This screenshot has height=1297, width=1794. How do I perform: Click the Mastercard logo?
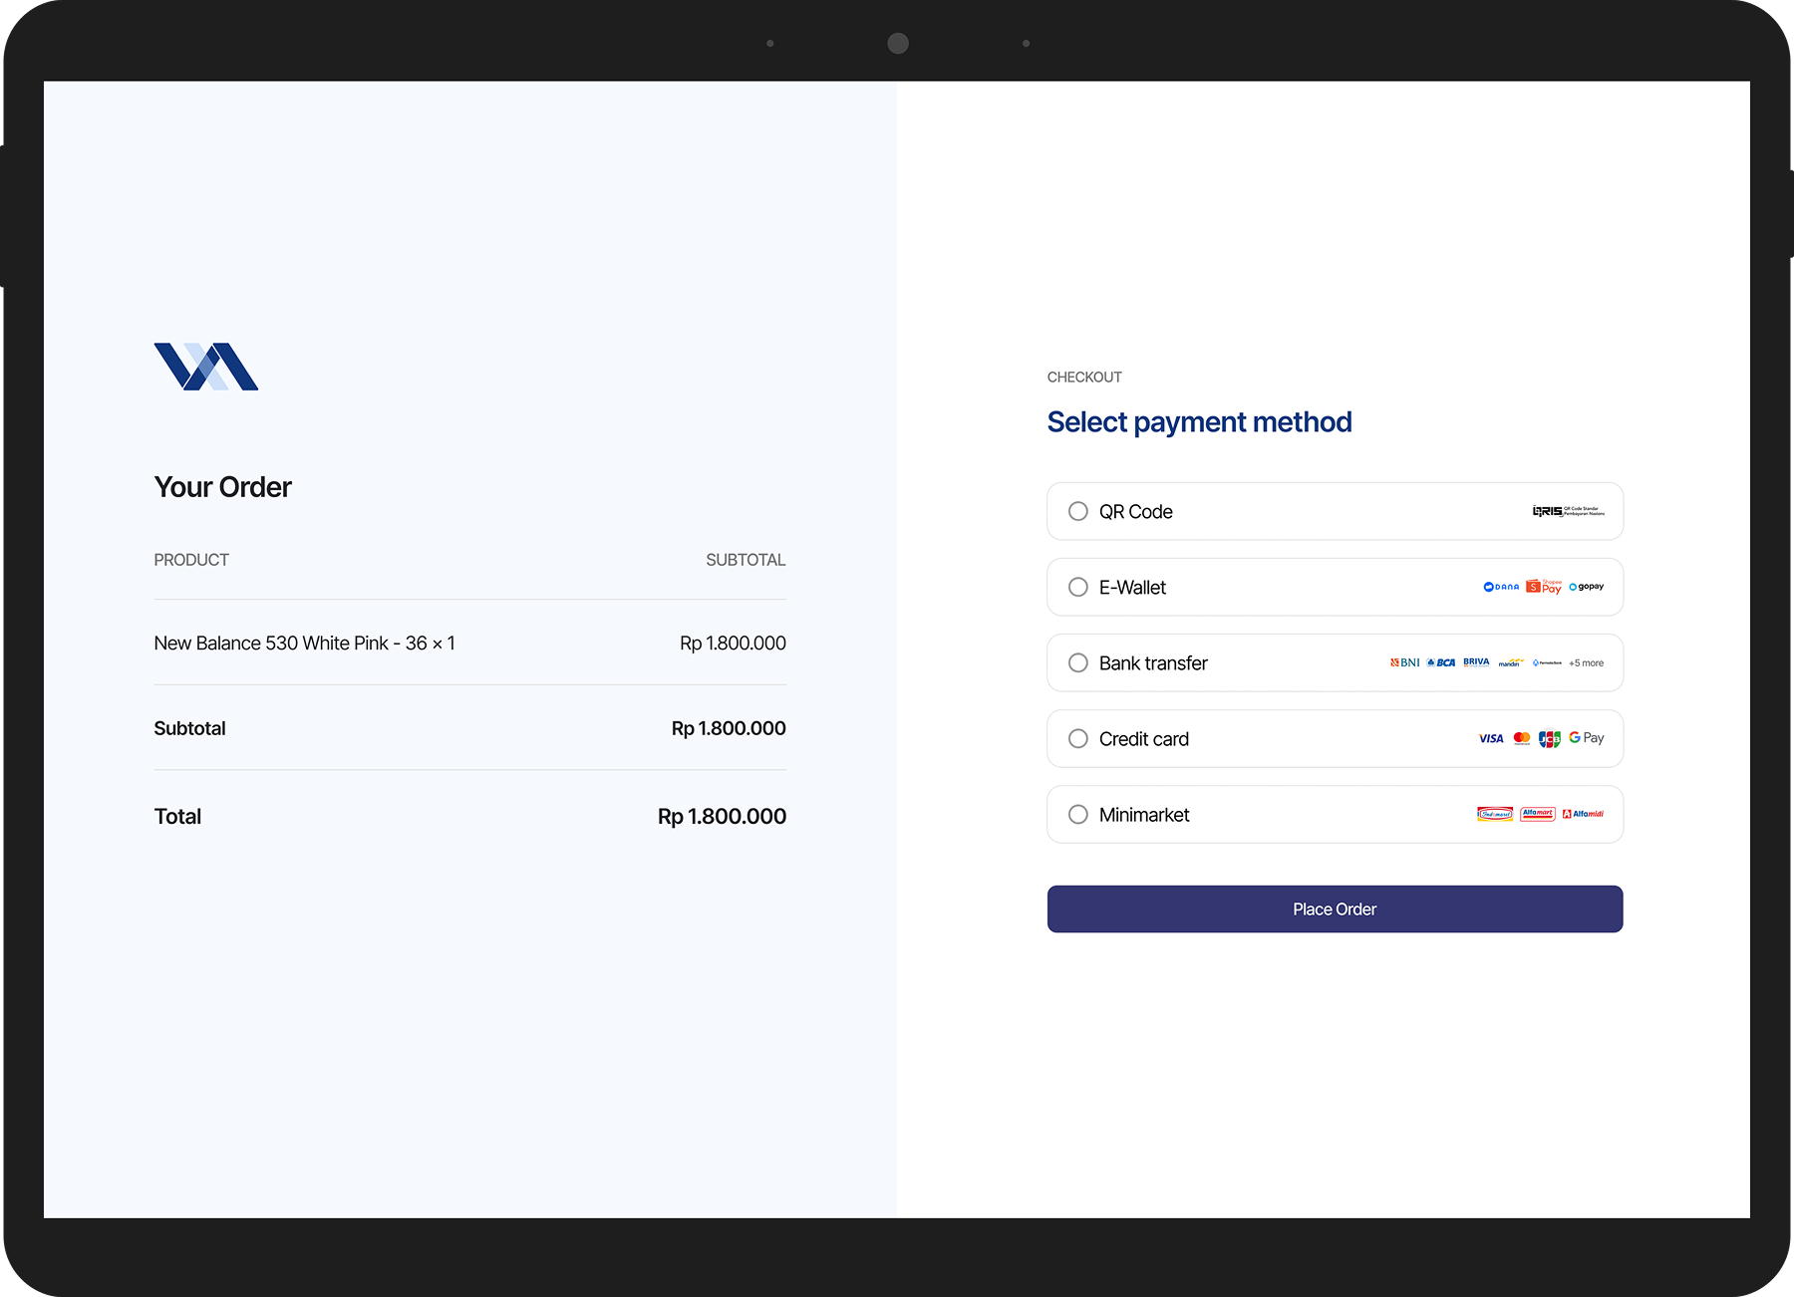tap(1522, 738)
